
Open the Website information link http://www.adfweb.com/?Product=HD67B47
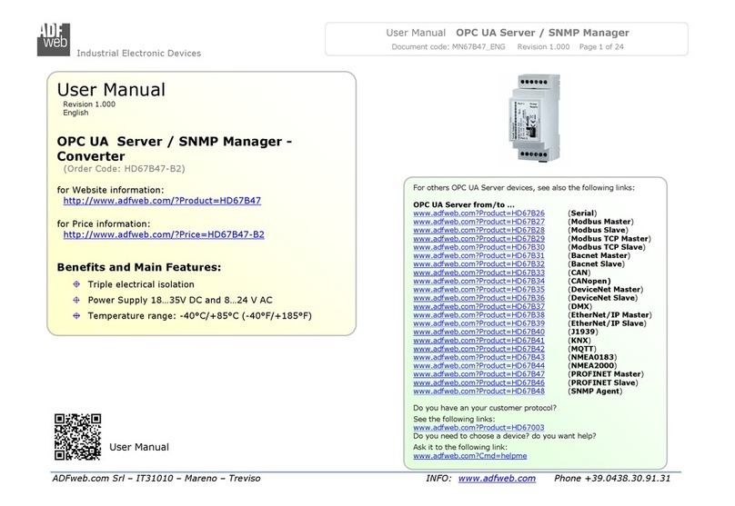pos(162,201)
